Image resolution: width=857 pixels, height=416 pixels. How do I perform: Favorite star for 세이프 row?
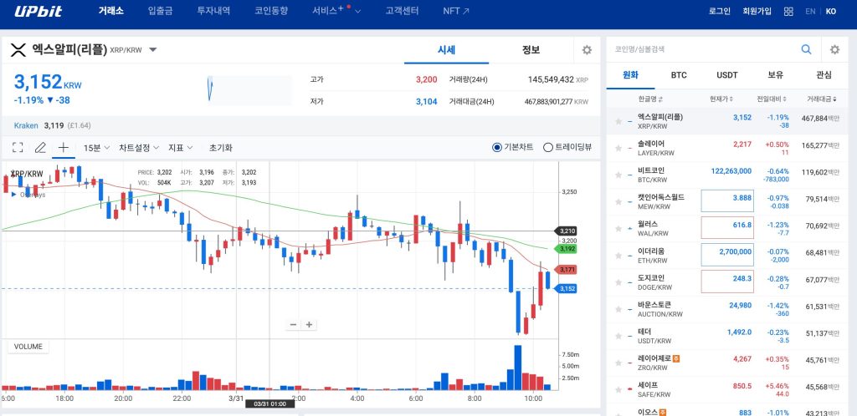[618, 390]
